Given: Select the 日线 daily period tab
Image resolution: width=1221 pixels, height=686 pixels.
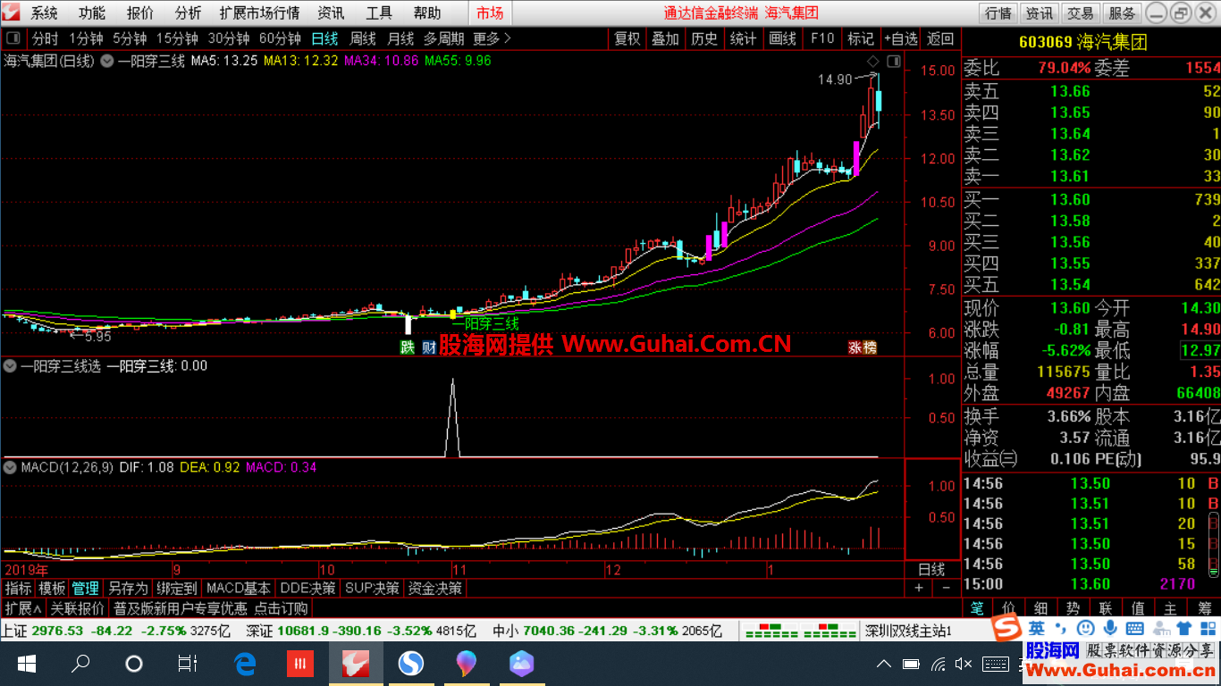Looking at the screenshot, I should (324, 38).
